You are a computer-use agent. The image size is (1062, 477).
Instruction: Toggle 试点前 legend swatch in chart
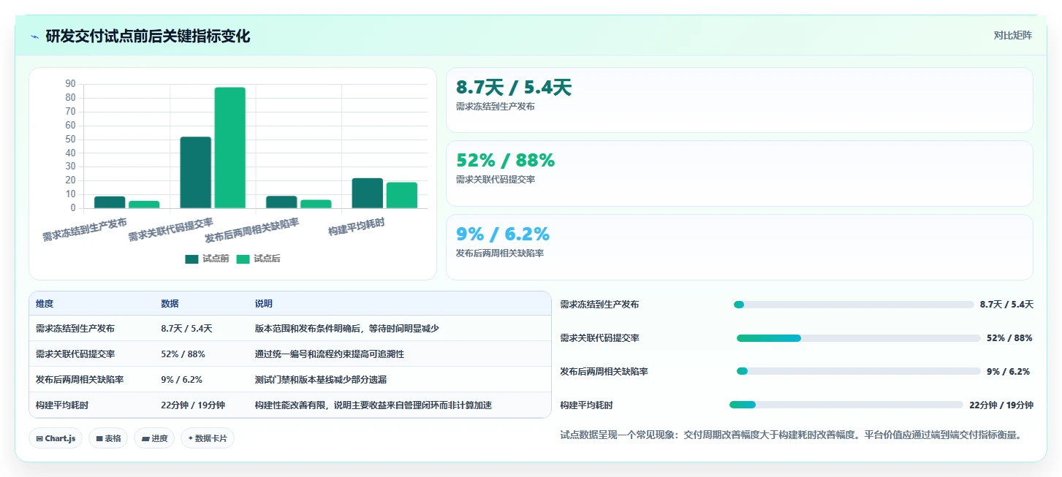(191, 259)
